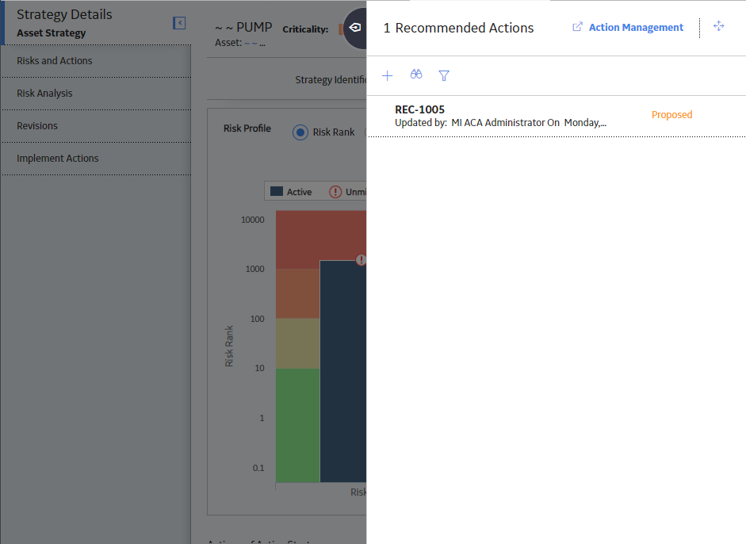Click the dark circular recommendations toggle button
The image size is (746, 544).
(x=355, y=28)
